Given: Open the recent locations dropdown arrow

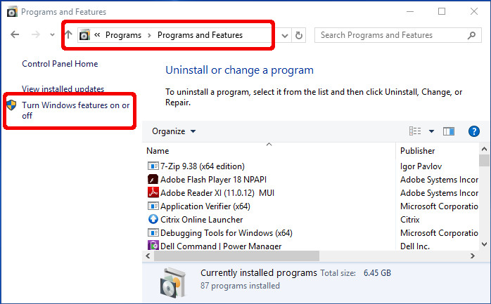Looking at the screenshot, I should tap(52, 35).
